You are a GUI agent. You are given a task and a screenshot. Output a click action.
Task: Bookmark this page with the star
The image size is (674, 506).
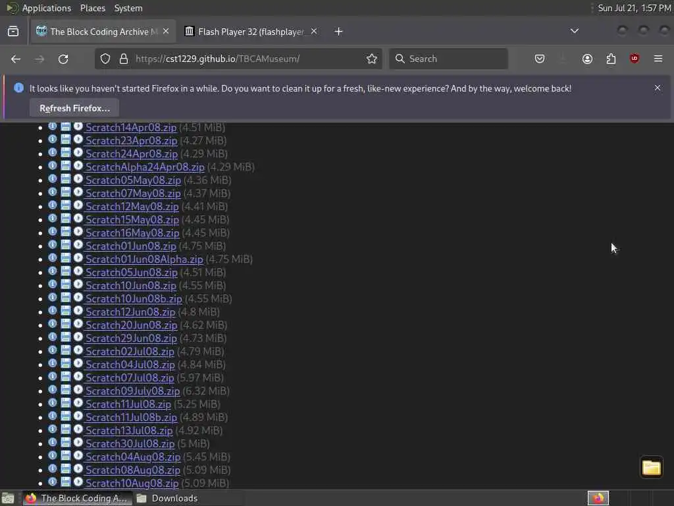coord(372,59)
